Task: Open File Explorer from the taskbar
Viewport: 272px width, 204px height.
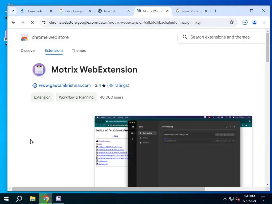Action: coord(32,199)
